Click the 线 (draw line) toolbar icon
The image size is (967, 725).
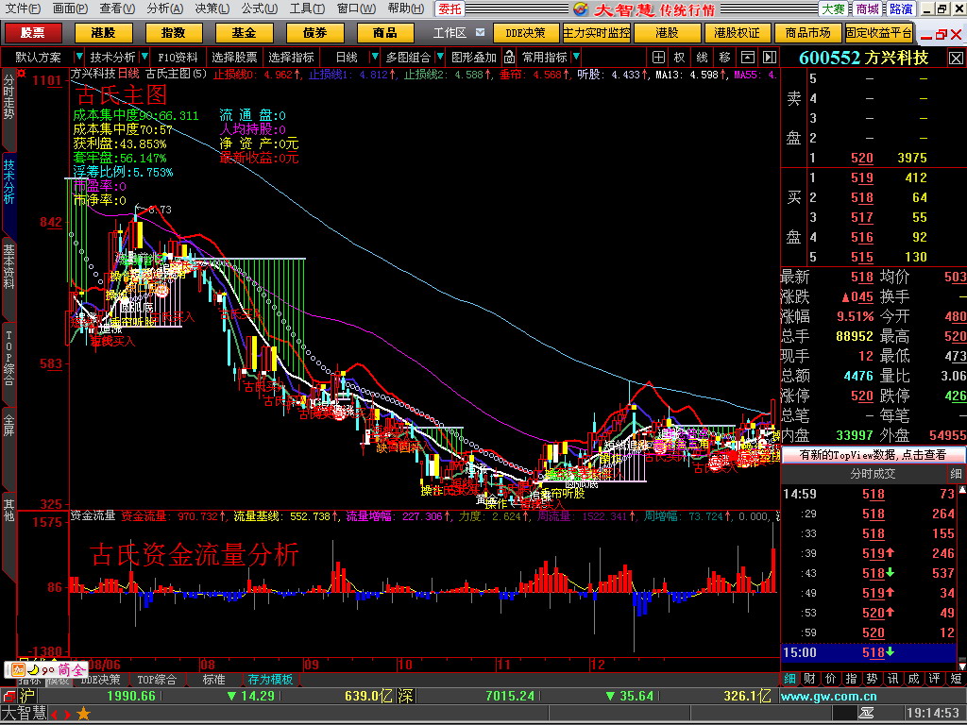click(702, 58)
